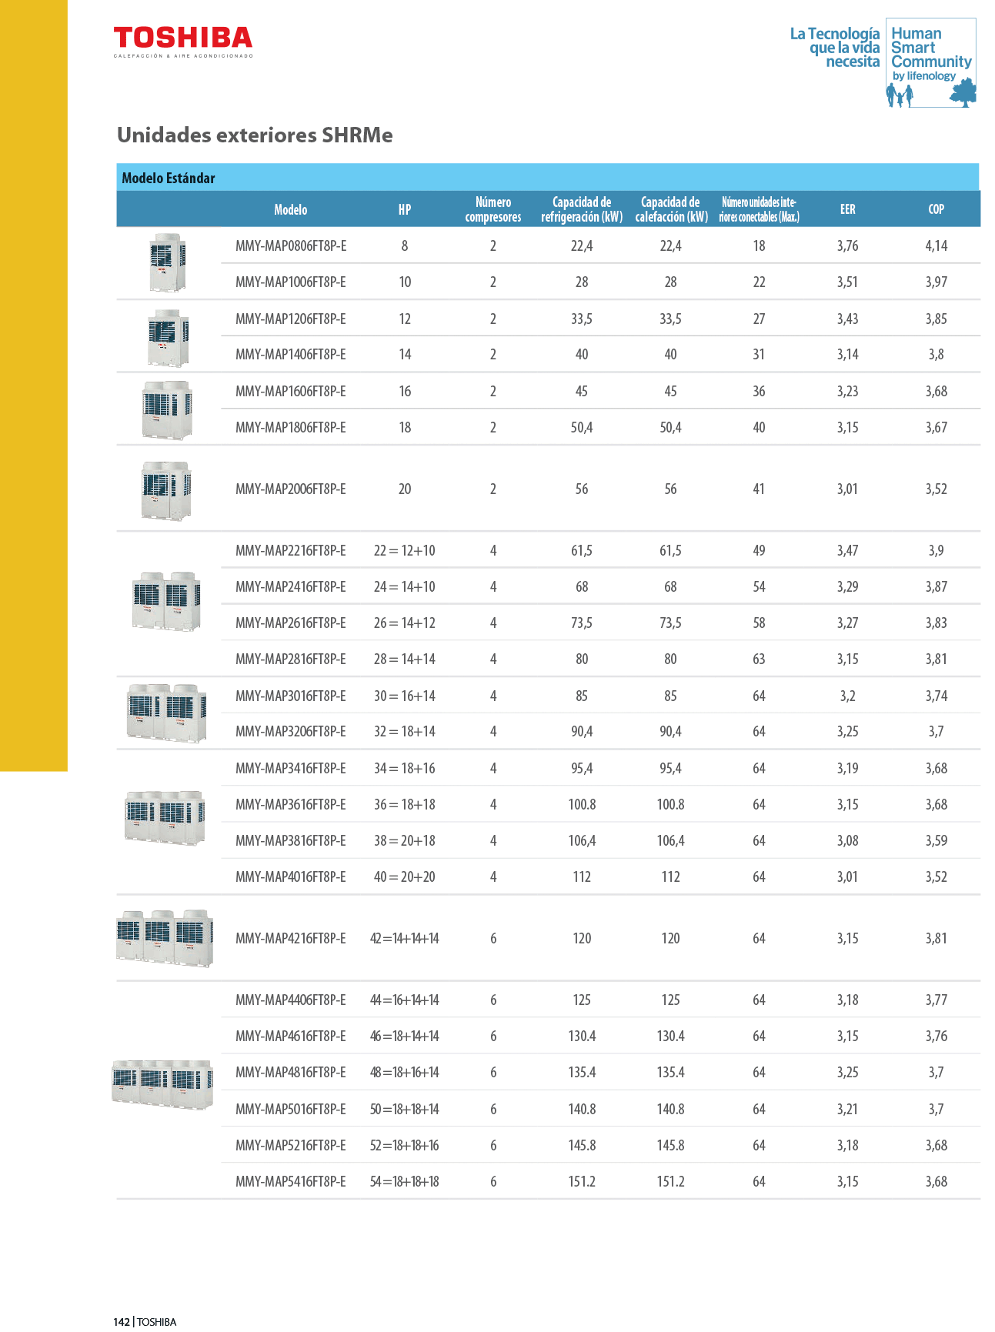Image resolution: width=995 pixels, height=1332 pixels.
Task: Select model name MMY-MAP1606FT8P-E
Action: [x=291, y=392]
